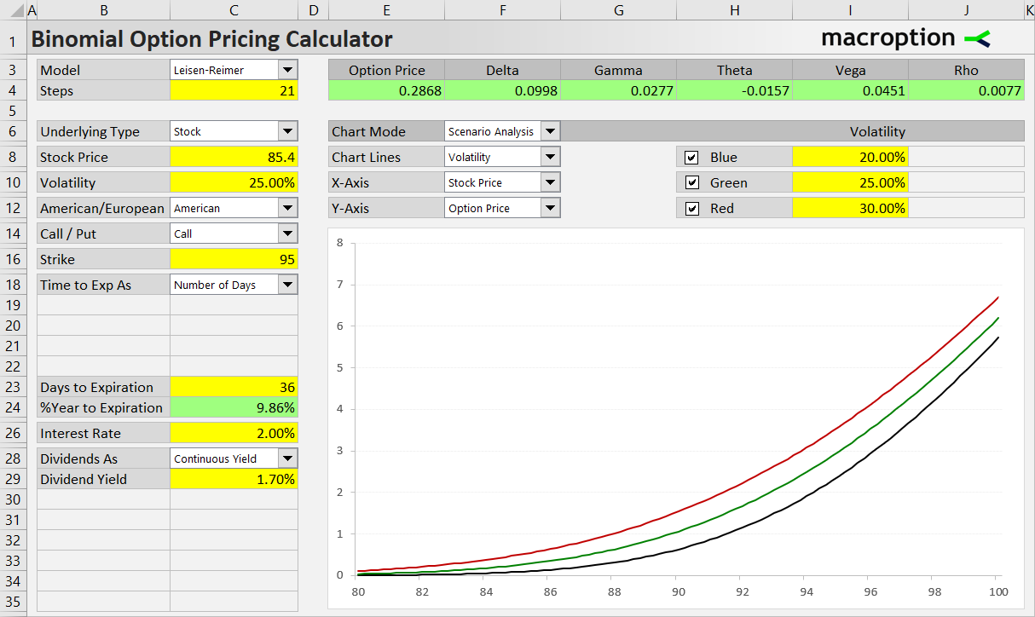The image size is (1035, 617).
Task: Select Delta result 0.0998
Action: [x=502, y=91]
